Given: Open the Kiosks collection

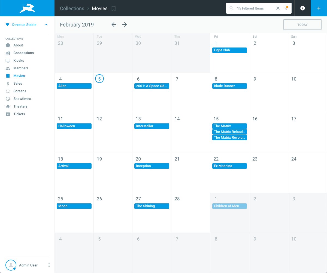Looking at the screenshot, I should [x=19, y=61].
